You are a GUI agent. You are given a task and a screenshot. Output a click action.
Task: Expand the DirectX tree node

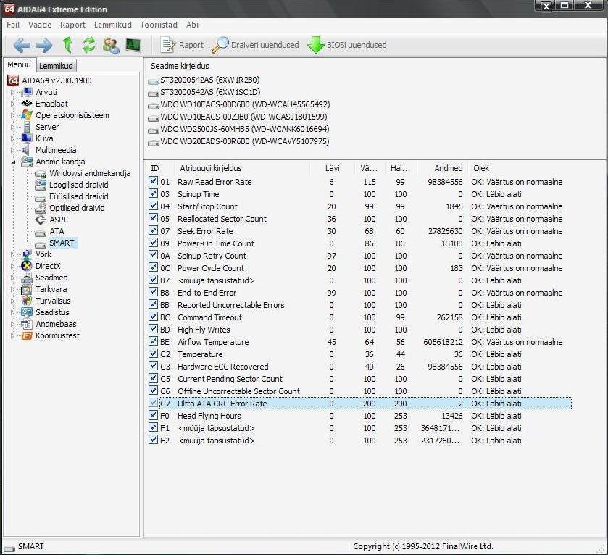pos(12,266)
